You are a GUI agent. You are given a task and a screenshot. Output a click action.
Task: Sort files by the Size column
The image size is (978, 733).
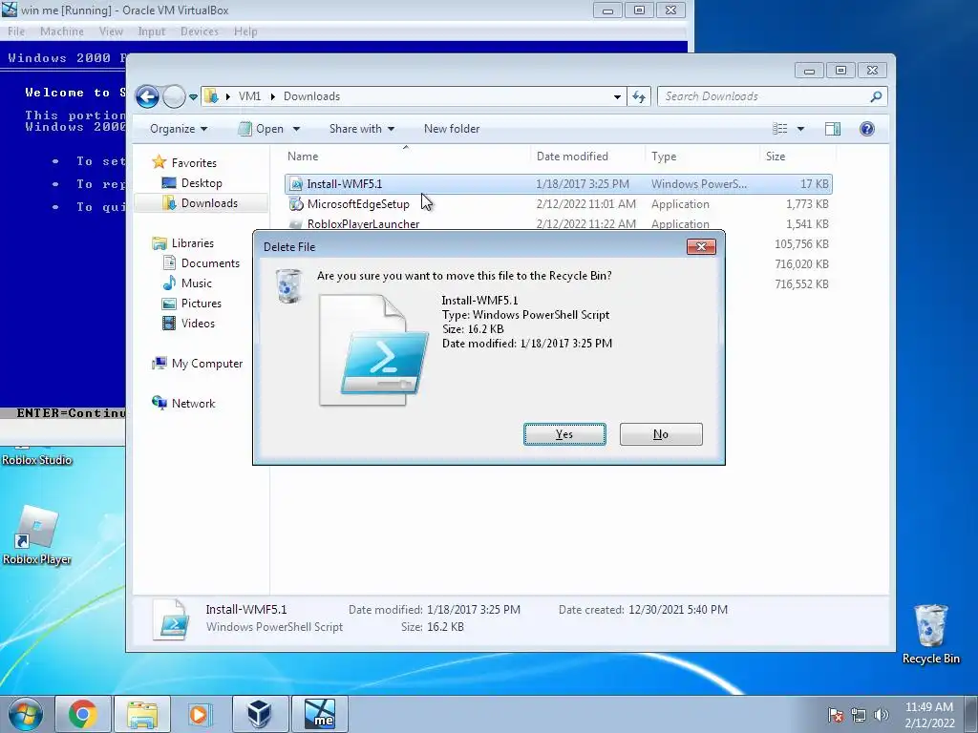(x=776, y=157)
